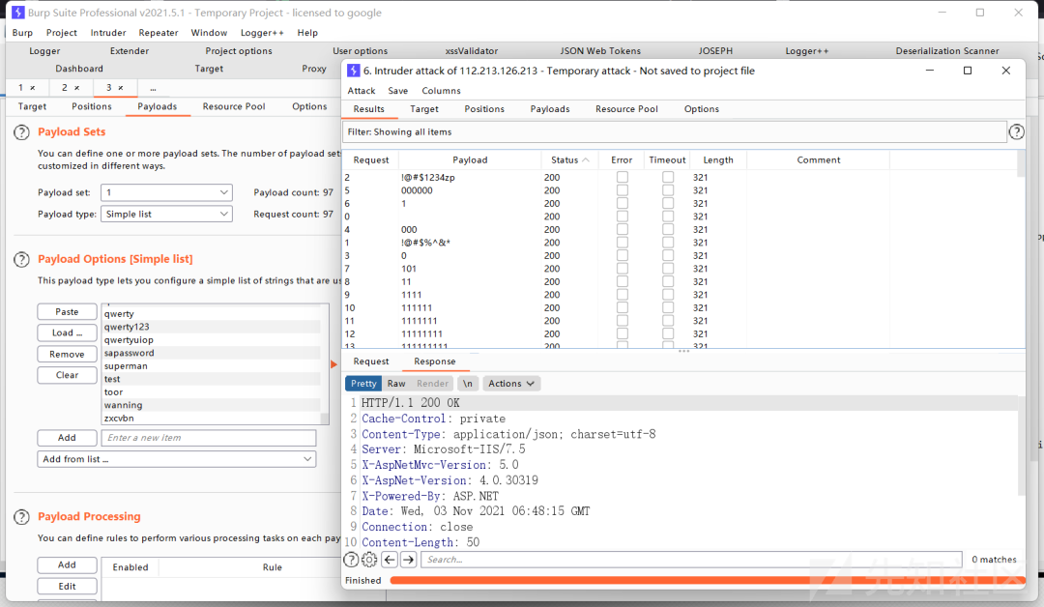This screenshot has width=1044, height=607.
Task: Toggle Timeout checkbox for payload !@#$1234zp
Action: (x=668, y=177)
